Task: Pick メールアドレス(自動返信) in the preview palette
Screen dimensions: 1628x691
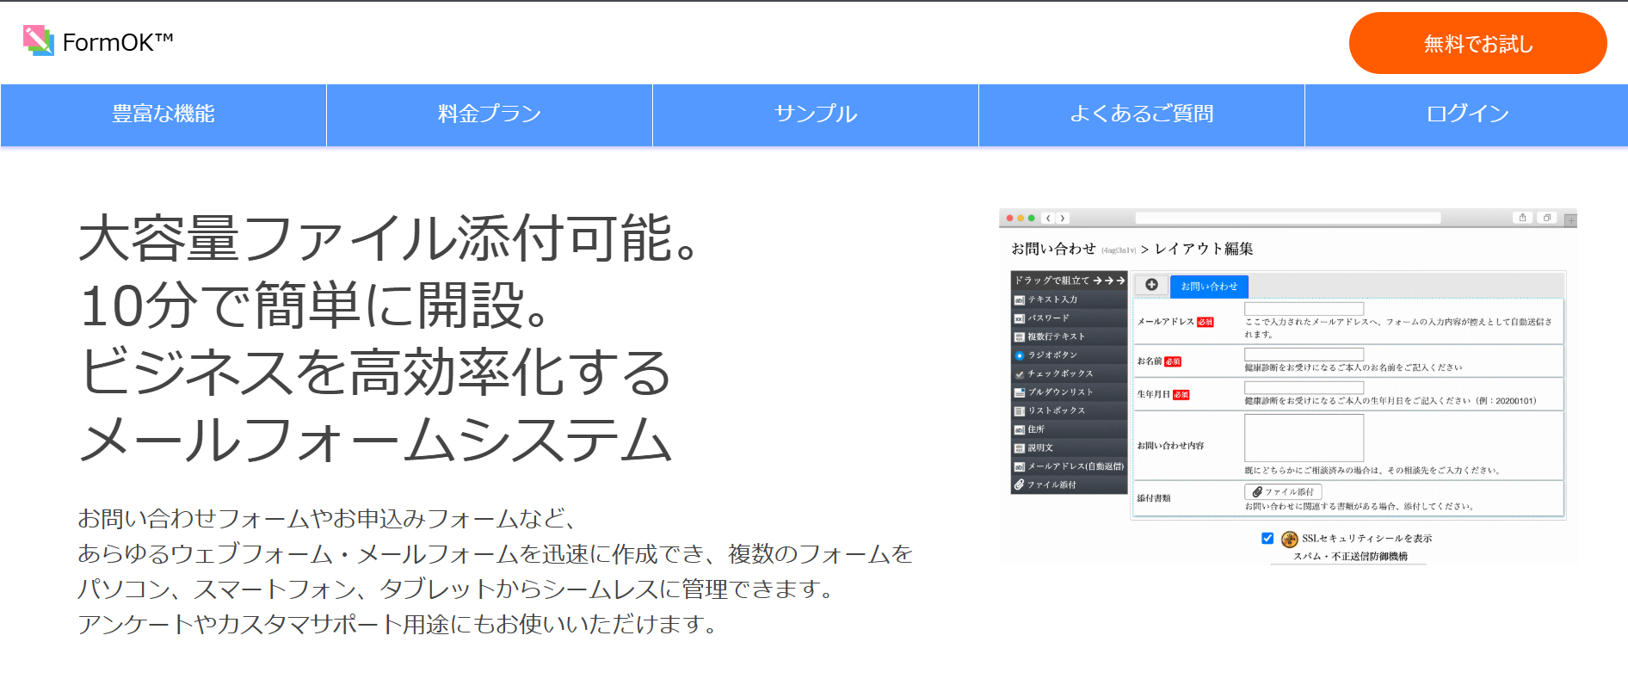Action: pos(1069,466)
